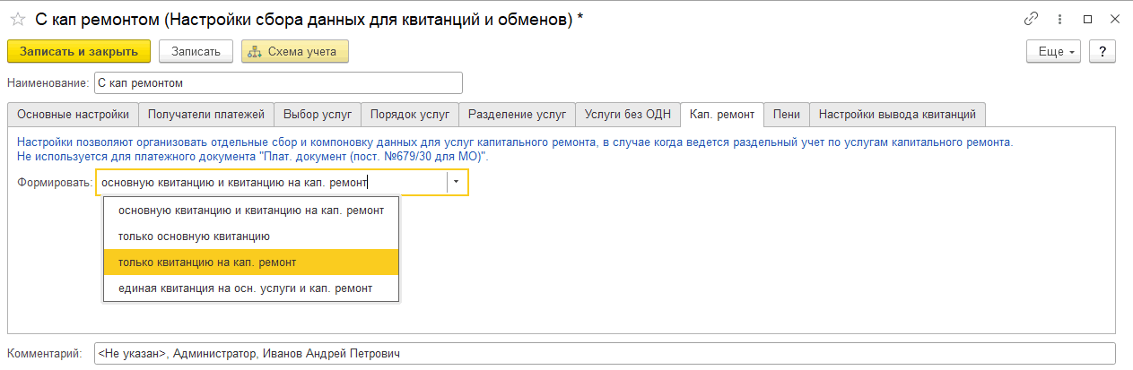
Task: Close the settings window
Action: click(1113, 19)
